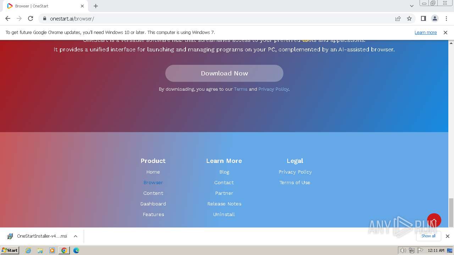Expand the OneStartInstaller download options chevron

(x=76, y=236)
